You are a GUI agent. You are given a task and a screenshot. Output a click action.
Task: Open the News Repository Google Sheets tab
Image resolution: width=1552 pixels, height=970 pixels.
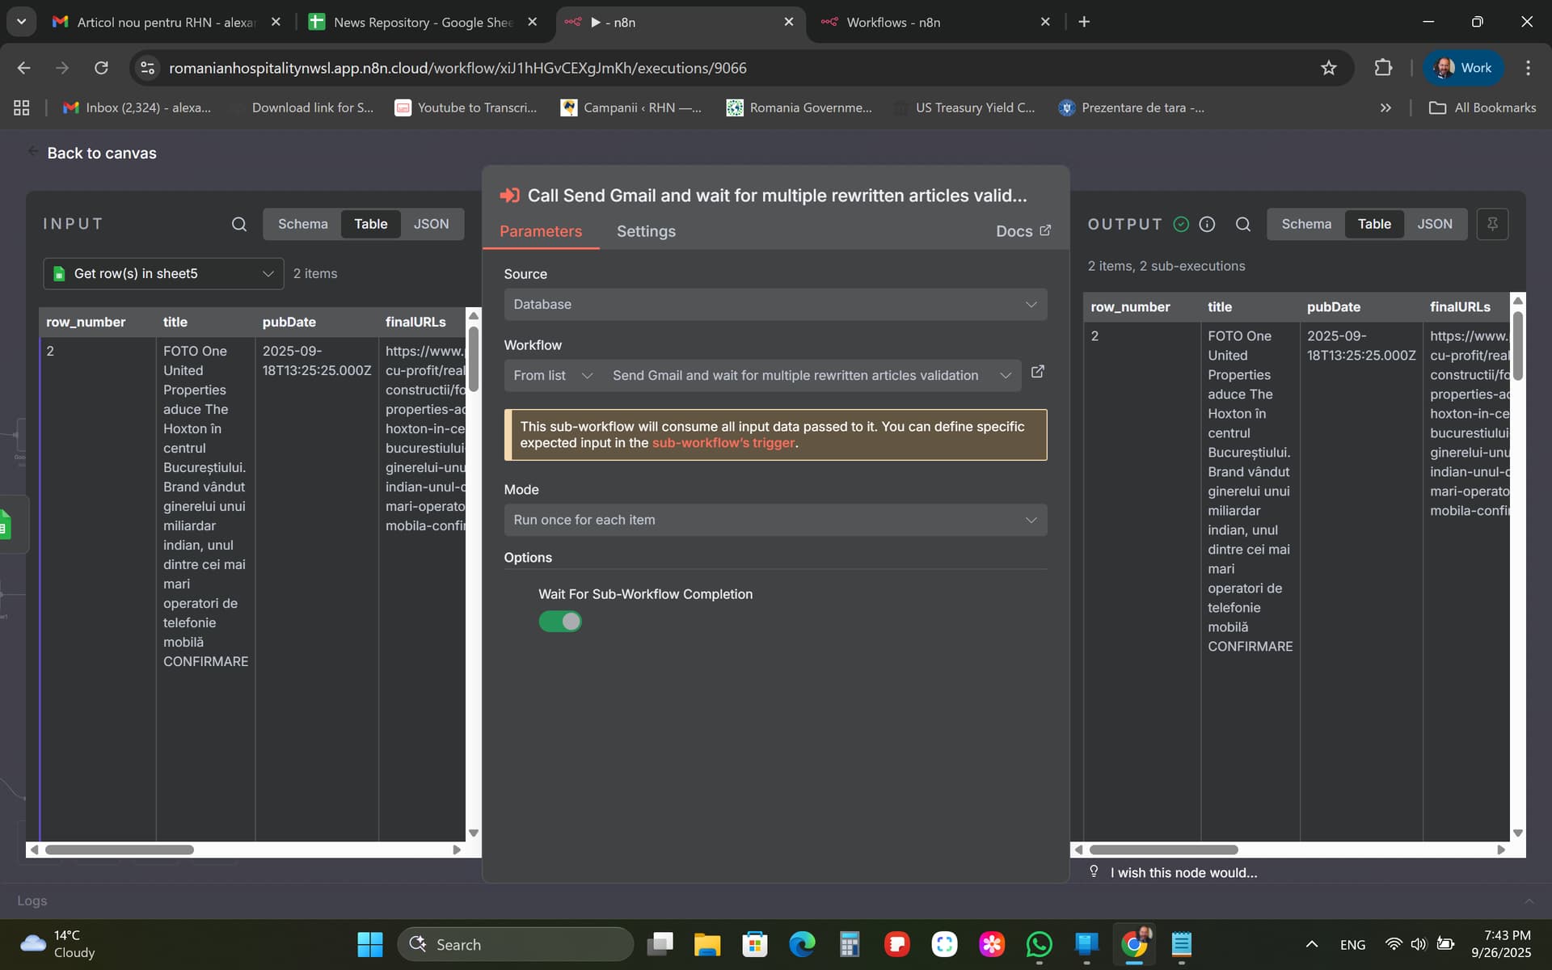[422, 22]
